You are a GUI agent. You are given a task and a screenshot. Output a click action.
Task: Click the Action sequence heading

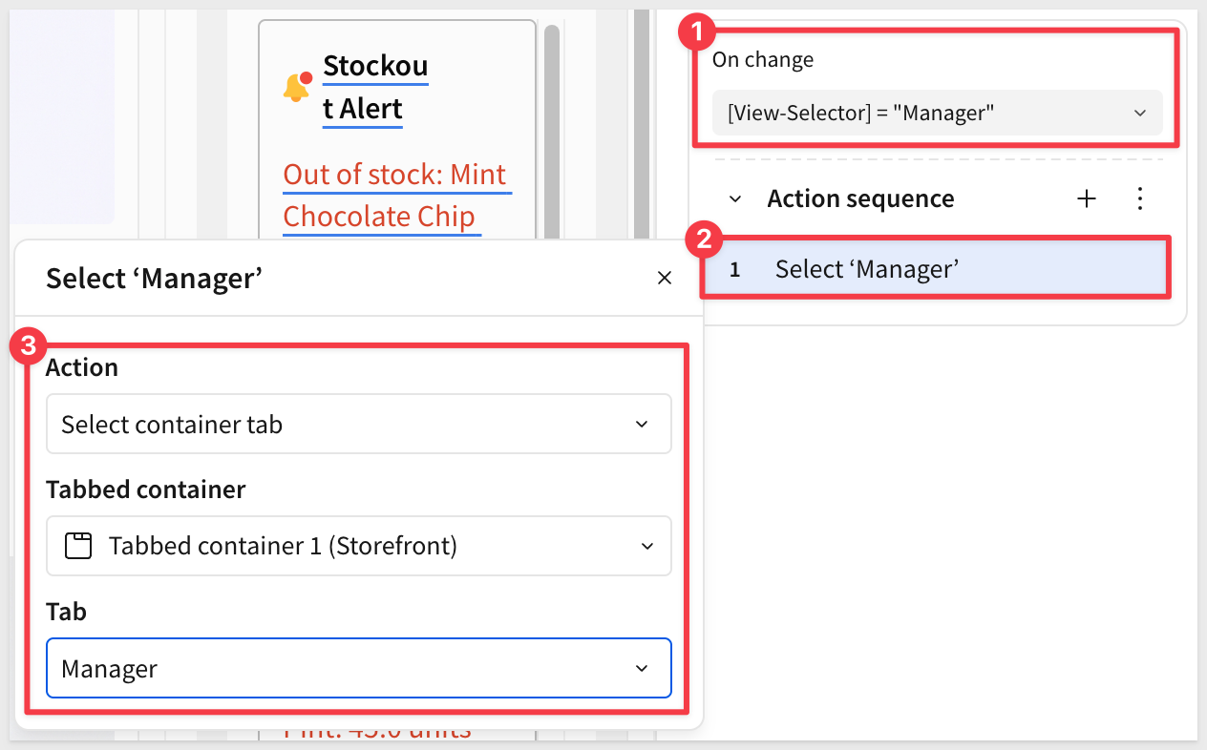click(x=860, y=198)
